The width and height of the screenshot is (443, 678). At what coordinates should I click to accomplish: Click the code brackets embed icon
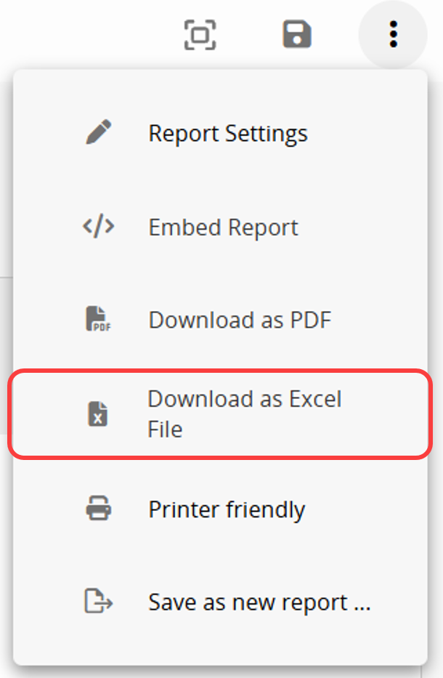[99, 226]
